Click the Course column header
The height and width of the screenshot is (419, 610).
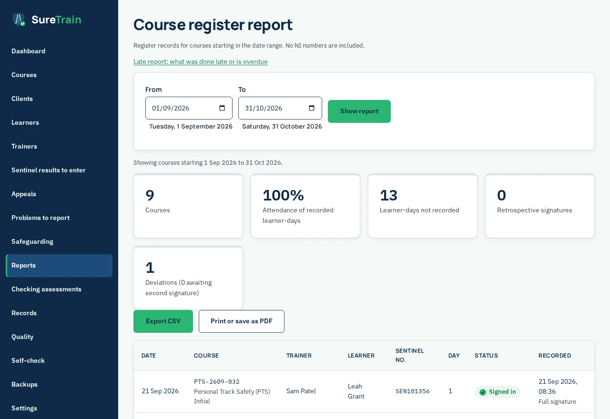click(x=206, y=356)
